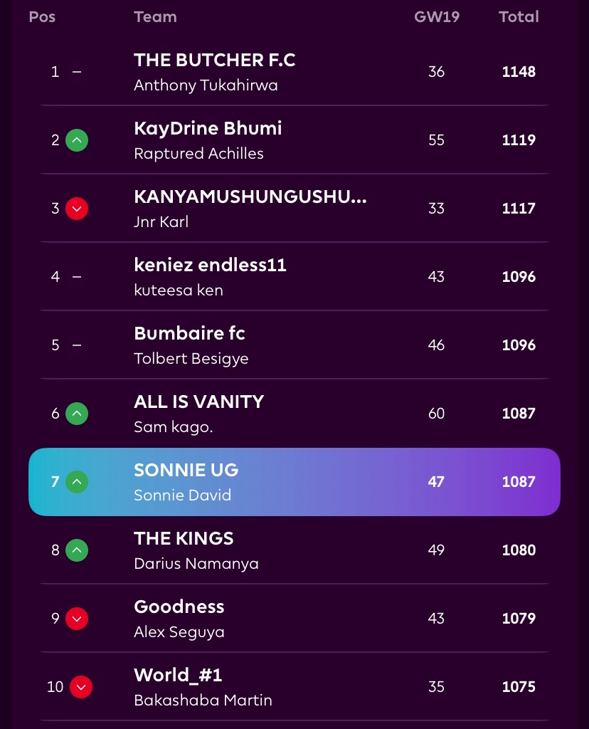589x729 pixels.
Task: Click the Pos column header
Action: [42, 16]
